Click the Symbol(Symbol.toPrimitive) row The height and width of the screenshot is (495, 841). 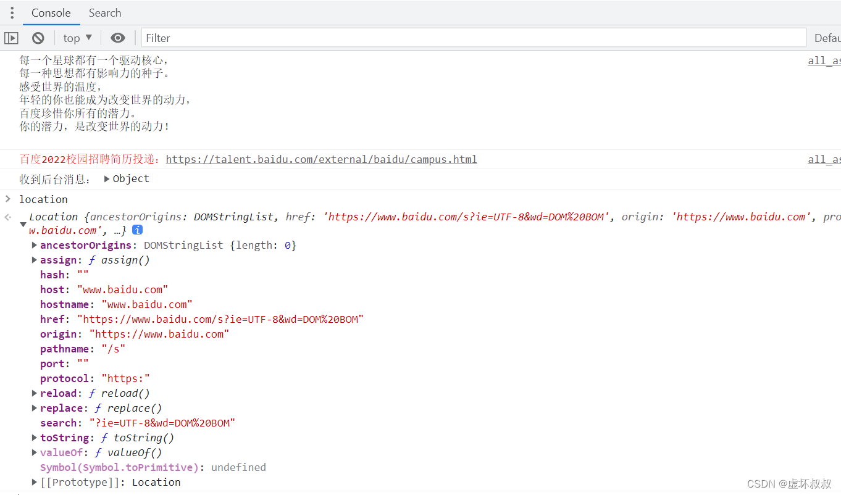coord(153,467)
